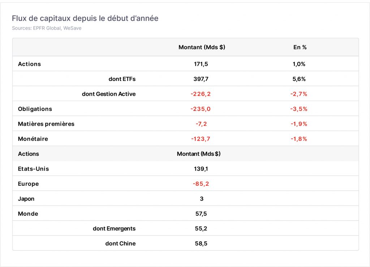Image resolution: width=370 pixels, height=267 pixels.
Task: Click the Montant (Mds $) top column header
Action: click(x=202, y=47)
